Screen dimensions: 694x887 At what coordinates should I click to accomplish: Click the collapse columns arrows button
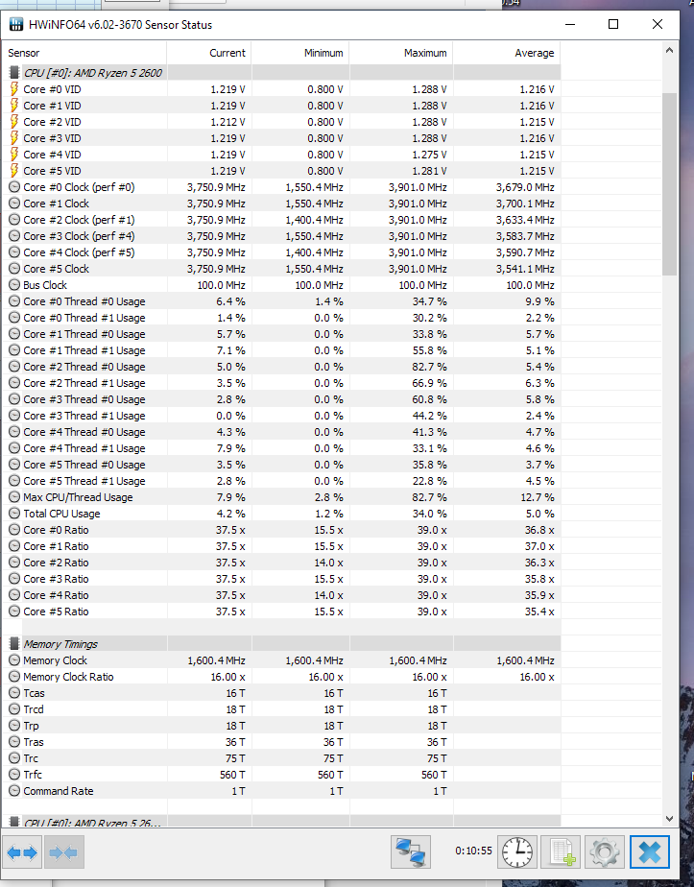(x=63, y=851)
